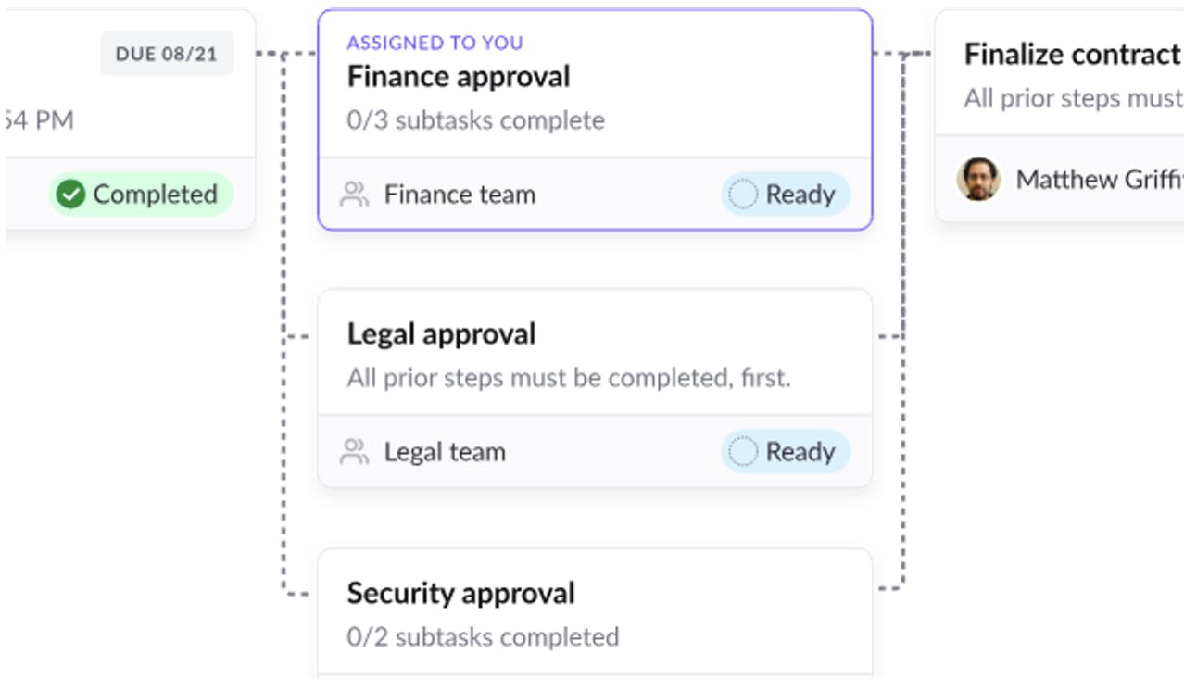1184x691 pixels.
Task: Click the green Completed checkmark icon
Action: tap(70, 195)
